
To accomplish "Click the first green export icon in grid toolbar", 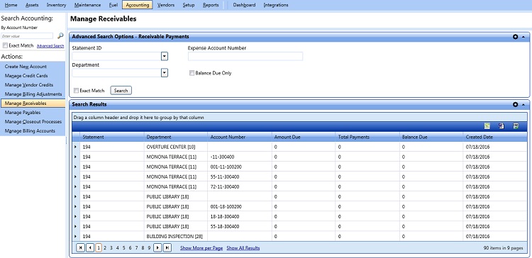I will click(x=487, y=126).
